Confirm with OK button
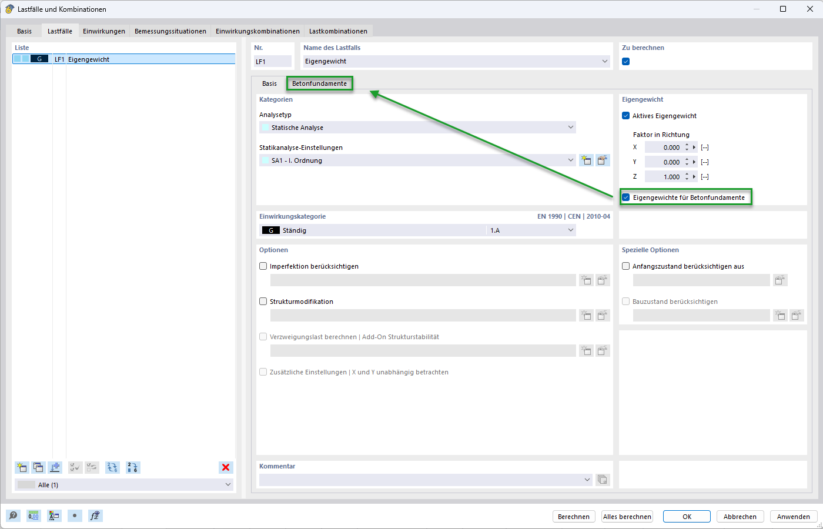Screen dimensions: 823x529 (x=687, y=517)
